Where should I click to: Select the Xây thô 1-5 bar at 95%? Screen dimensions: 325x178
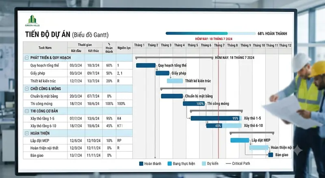216,119
